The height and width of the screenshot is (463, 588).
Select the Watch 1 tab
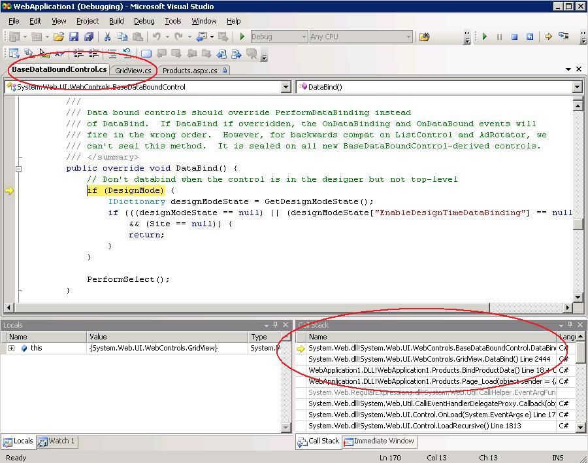(x=57, y=441)
